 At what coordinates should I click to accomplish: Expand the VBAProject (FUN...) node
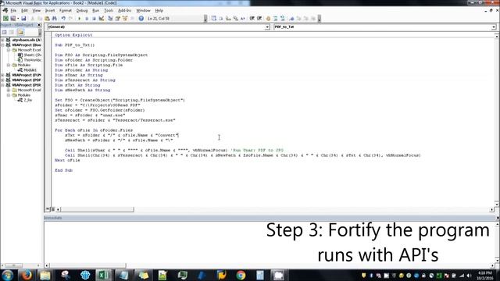click(3, 75)
